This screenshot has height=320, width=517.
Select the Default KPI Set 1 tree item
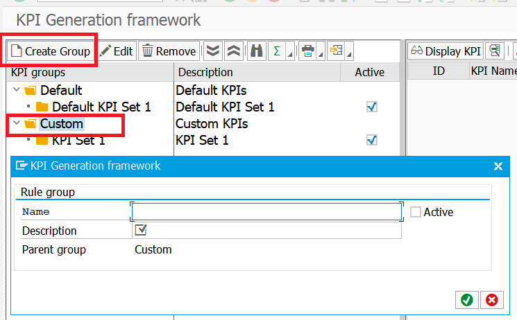101,107
